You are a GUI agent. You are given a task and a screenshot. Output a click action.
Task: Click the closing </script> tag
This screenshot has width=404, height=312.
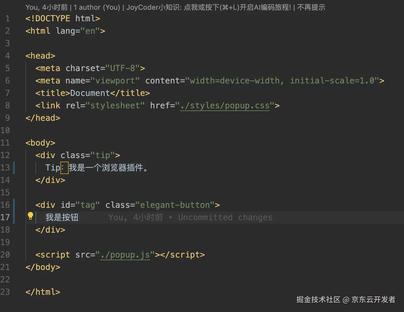pos(182,255)
